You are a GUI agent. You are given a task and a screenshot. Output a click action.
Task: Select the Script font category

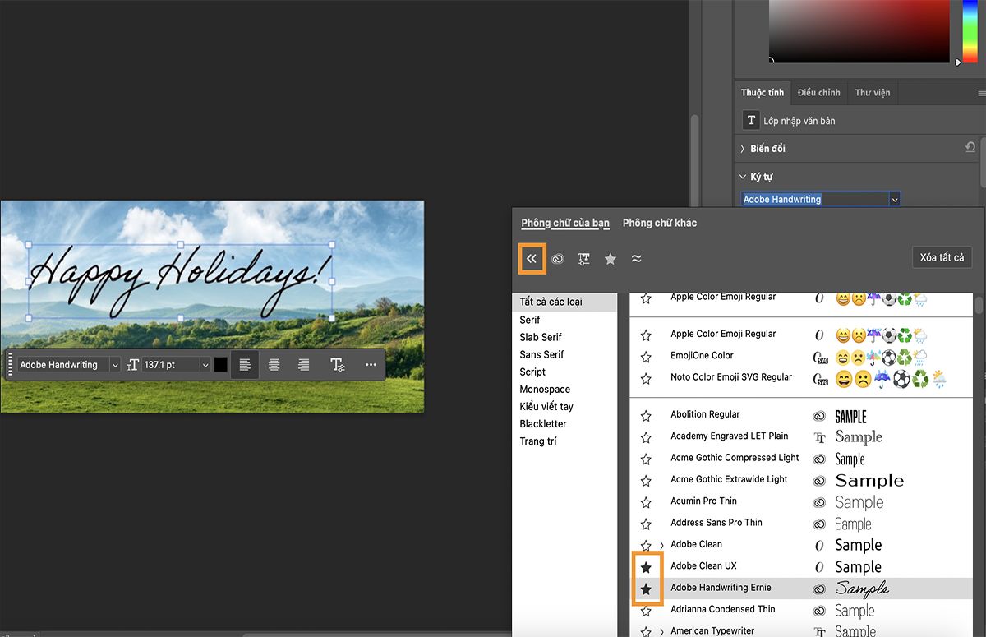click(532, 372)
